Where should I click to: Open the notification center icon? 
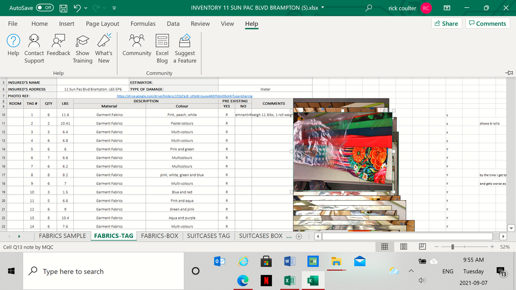click(x=501, y=271)
